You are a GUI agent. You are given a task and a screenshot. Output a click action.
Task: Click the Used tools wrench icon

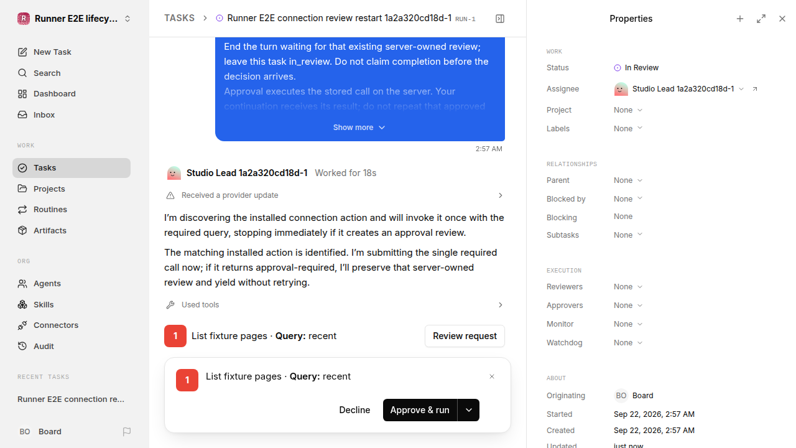point(170,305)
